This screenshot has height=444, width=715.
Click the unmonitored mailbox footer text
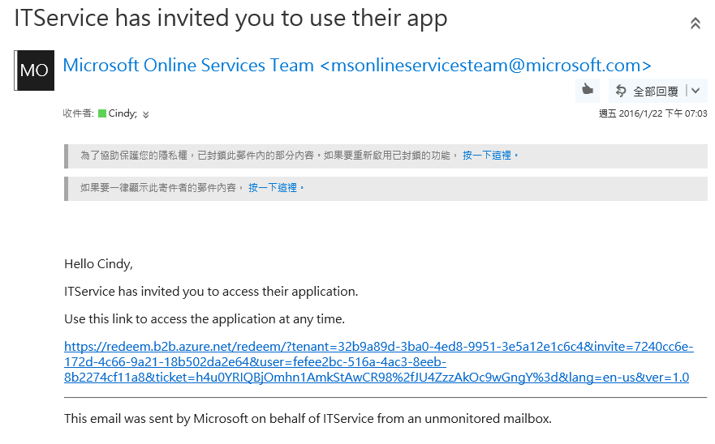(x=308, y=419)
